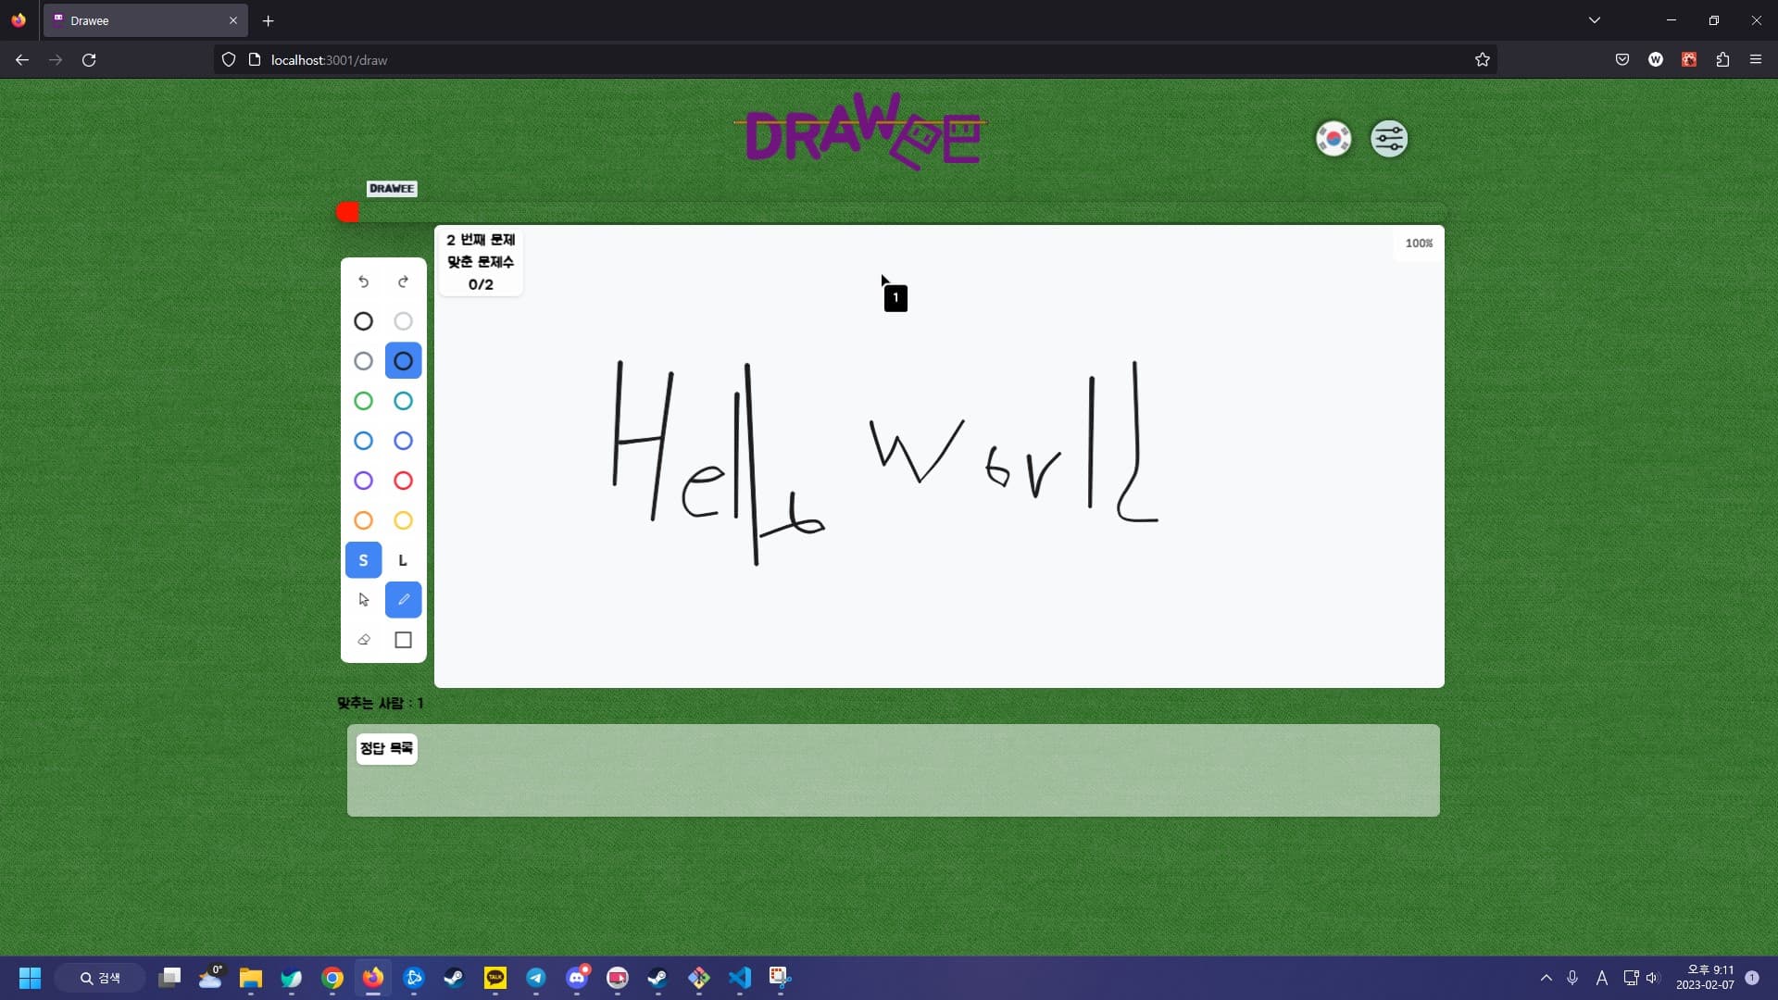
Task: Select the eraser tool
Action: (363, 640)
